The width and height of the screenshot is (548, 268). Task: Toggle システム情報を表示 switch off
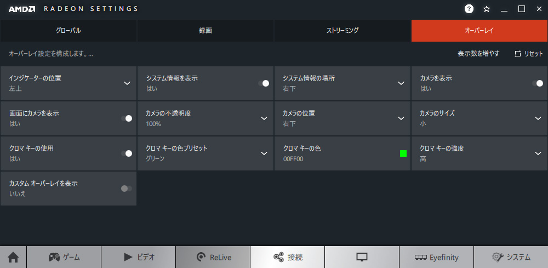click(x=264, y=83)
